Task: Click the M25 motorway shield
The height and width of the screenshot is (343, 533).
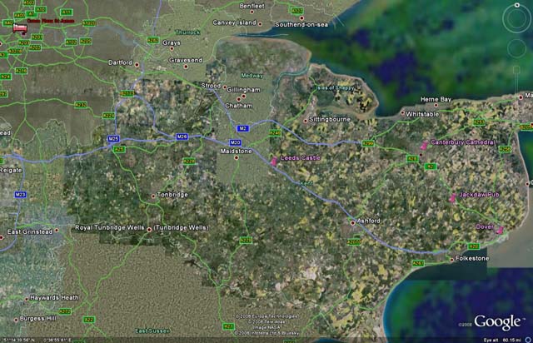Action: point(113,139)
